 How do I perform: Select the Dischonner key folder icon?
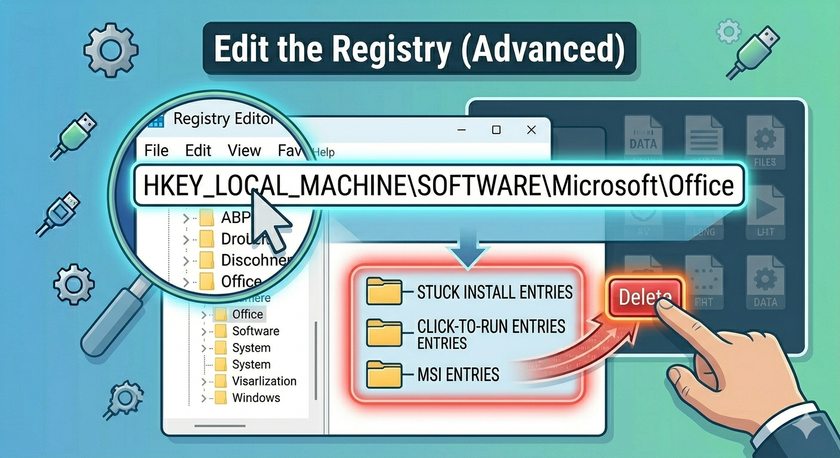206,260
